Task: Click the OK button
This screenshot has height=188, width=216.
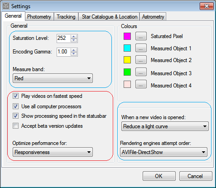Action: click(159, 176)
